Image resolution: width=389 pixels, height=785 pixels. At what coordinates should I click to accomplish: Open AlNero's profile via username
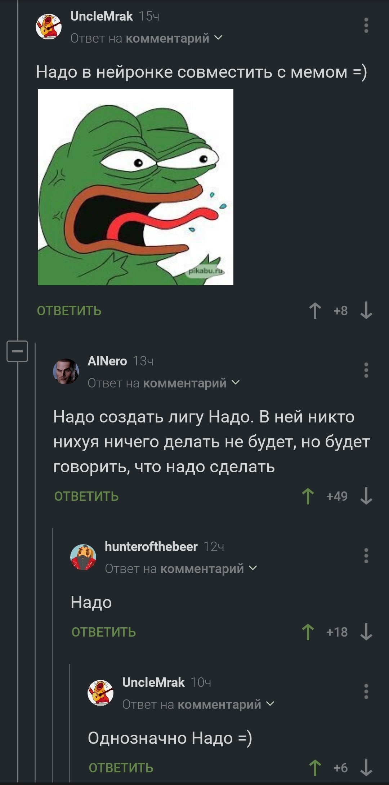click(107, 361)
